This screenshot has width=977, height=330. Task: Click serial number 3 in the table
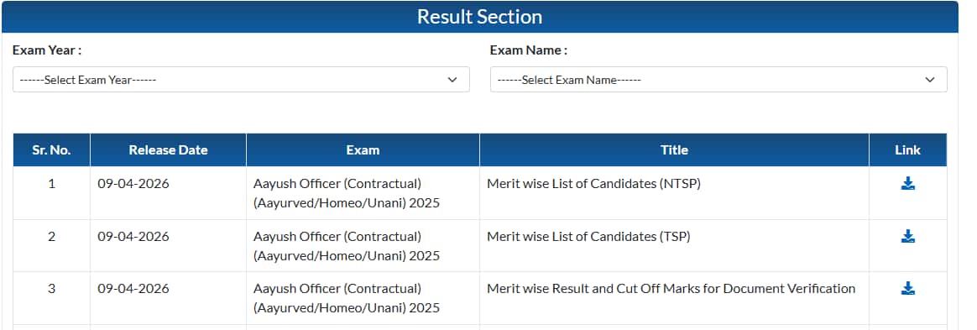pyautogui.click(x=52, y=289)
